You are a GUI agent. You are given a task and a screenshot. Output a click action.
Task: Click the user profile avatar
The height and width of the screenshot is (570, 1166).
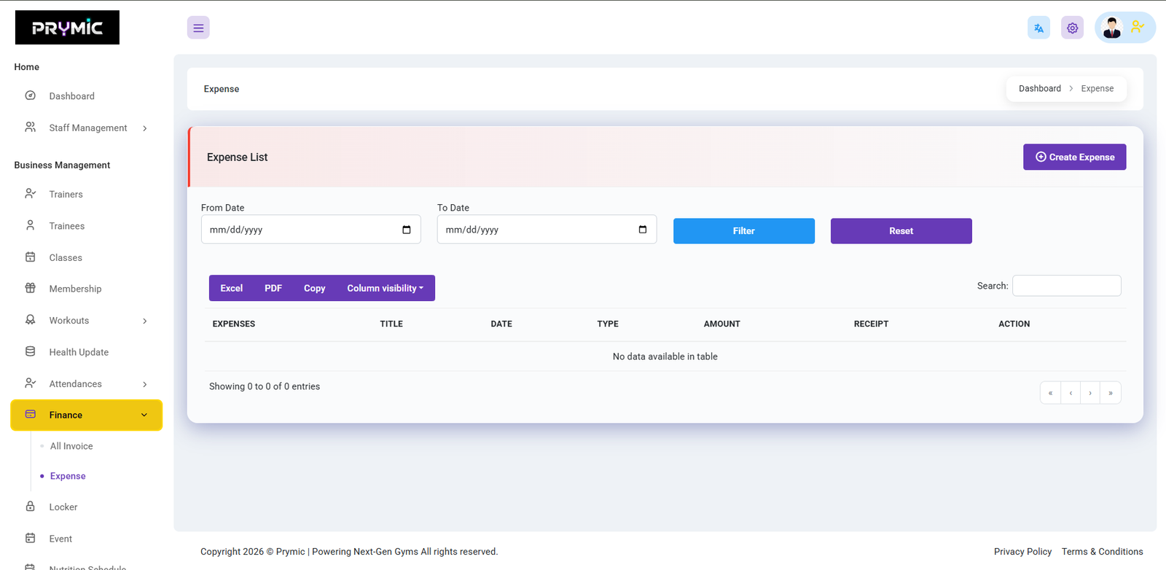pos(1111,28)
